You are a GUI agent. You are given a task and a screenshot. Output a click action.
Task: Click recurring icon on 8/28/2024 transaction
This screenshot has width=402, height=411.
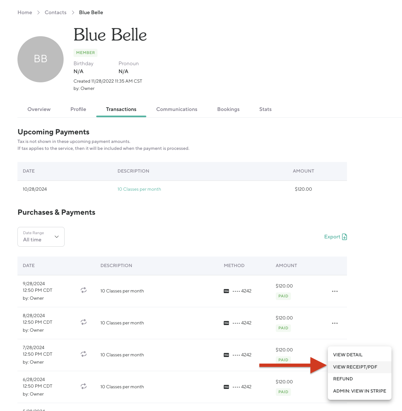84,322
